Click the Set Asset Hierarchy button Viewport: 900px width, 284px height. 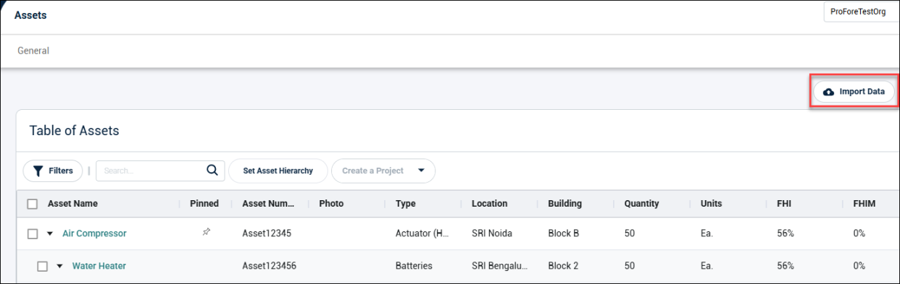pos(278,171)
